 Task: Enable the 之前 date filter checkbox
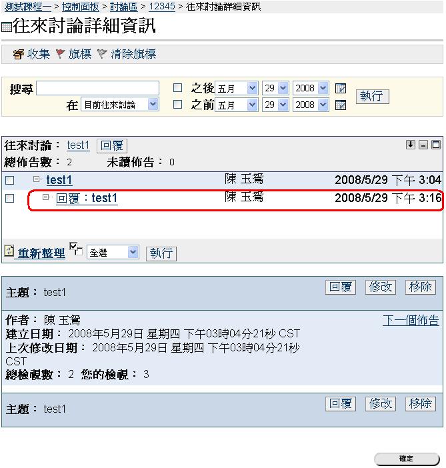(x=178, y=105)
